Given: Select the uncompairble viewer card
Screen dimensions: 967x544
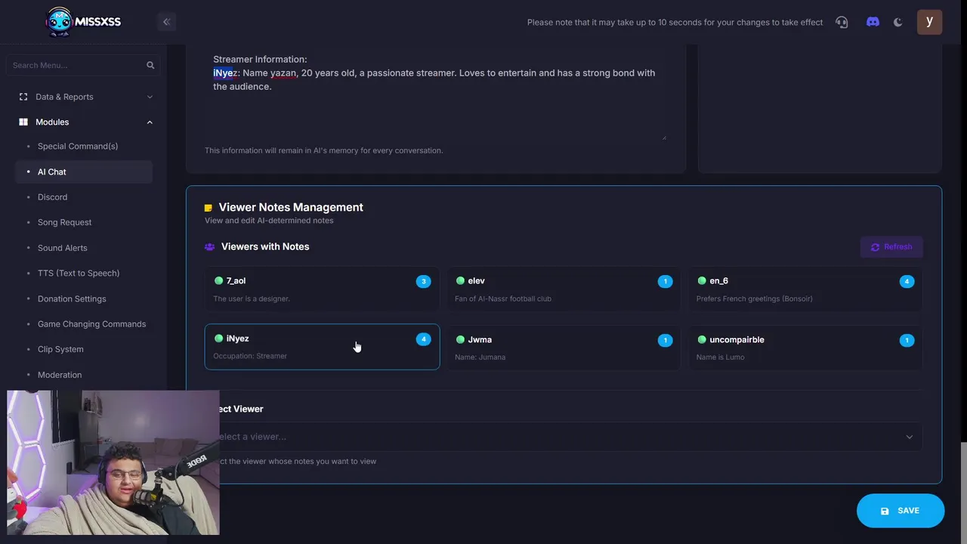Looking at the screenshot, I should tap(805, 348).
